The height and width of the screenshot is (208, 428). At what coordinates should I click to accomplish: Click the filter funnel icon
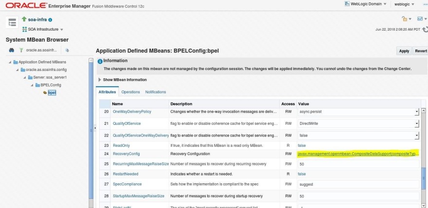(21, 50)
